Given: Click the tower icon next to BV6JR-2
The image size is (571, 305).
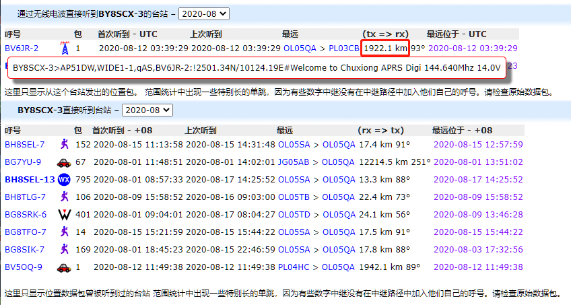Looking at the screenshot, I should click(x=65, y=48).
